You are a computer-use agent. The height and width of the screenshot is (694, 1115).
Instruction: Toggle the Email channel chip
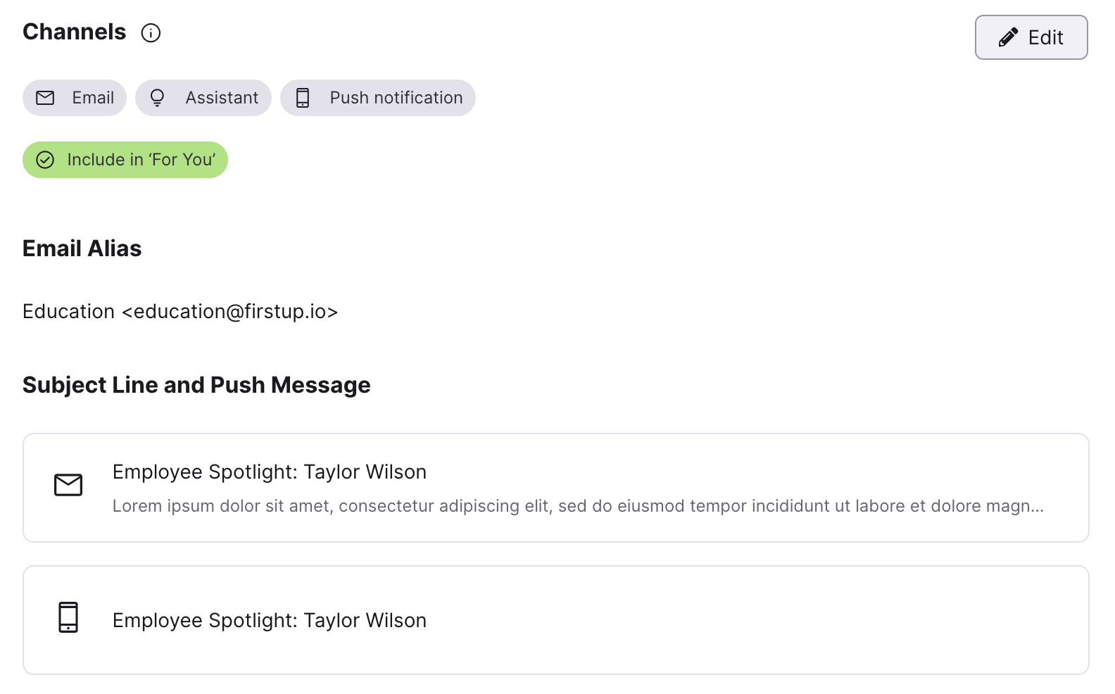pos(74,98)
